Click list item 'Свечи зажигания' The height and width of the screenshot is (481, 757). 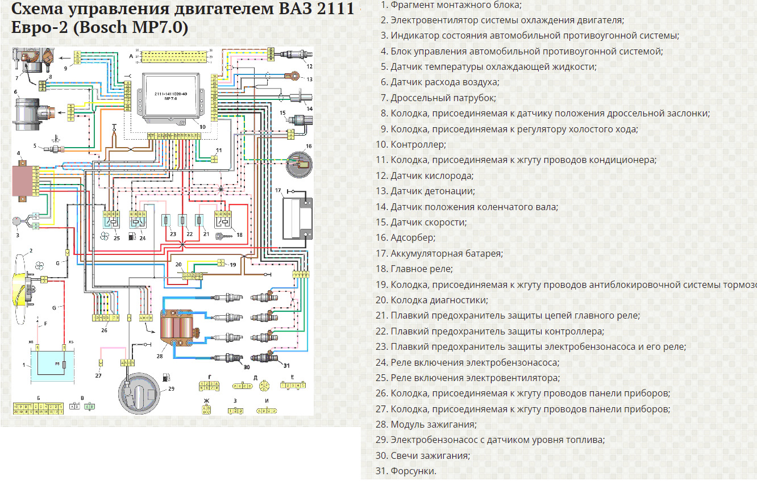tap(430, 455)
